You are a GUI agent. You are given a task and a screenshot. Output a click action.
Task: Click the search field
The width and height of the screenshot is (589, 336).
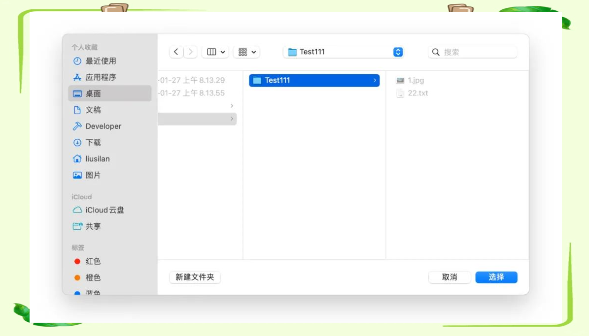(472, 52)
